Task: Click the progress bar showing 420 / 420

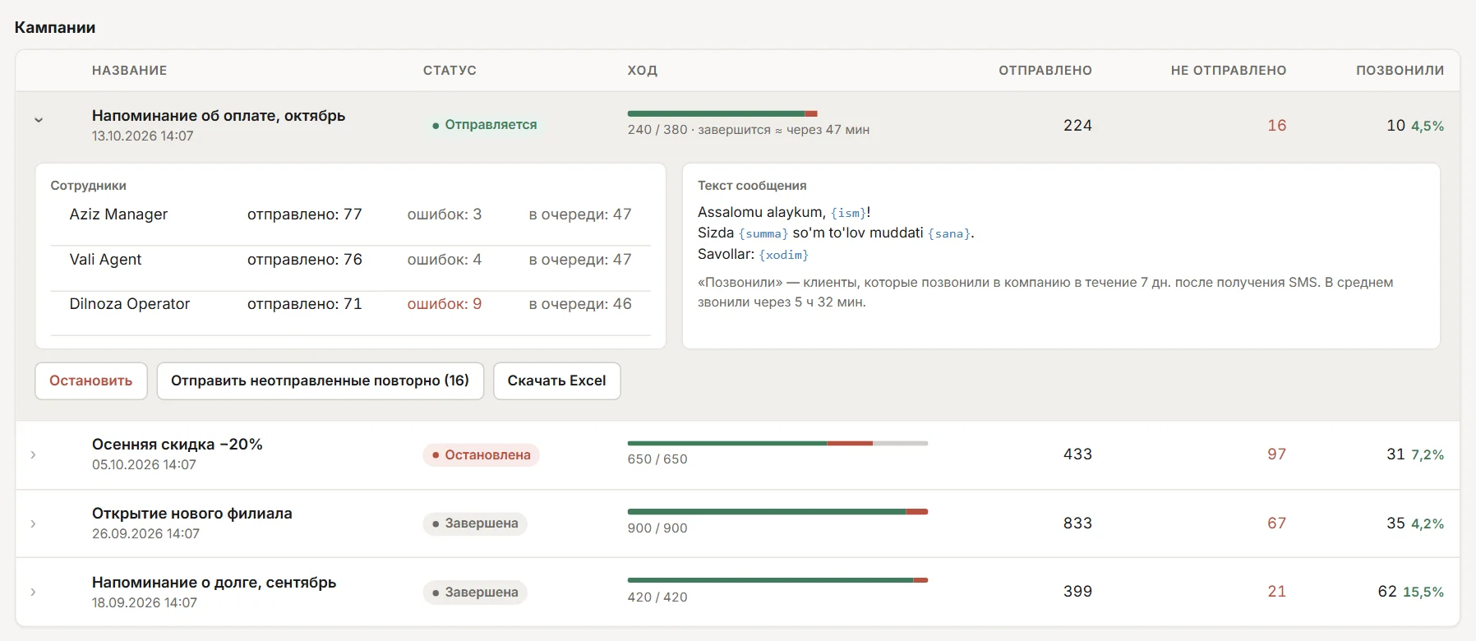Action: [777, 580]
